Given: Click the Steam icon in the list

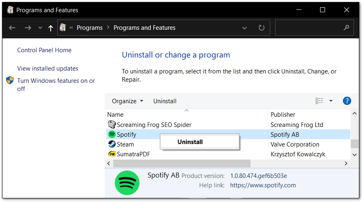Looking at the screenshot, I should 112,144.
